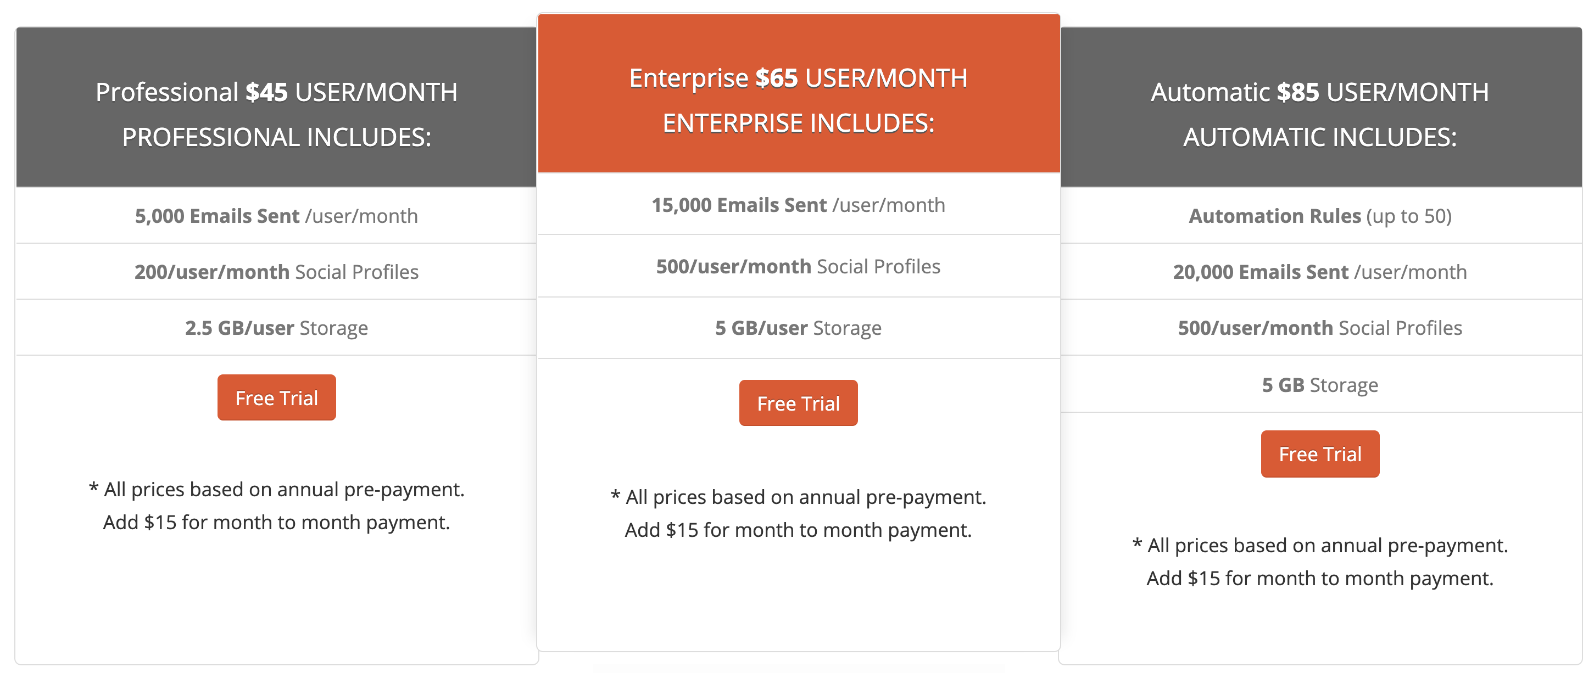Click the 5 GB Storage row

(x=1321, y=385)
